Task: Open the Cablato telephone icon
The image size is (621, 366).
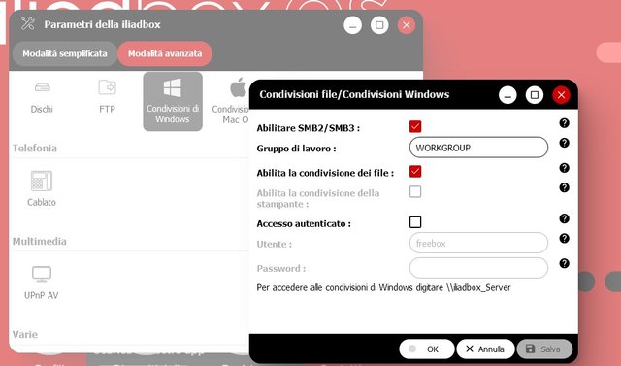Action: tap(42, 188)
